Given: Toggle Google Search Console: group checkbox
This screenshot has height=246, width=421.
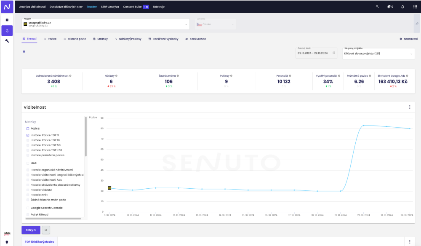Looking at the screenshot, I should click(28, 208).
